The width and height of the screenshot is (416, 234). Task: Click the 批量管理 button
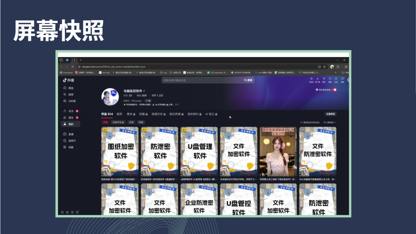click(331, 114)
